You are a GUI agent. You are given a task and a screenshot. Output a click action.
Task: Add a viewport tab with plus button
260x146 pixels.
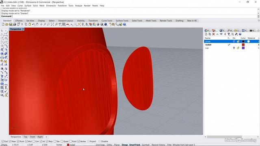tap(46, 137)
